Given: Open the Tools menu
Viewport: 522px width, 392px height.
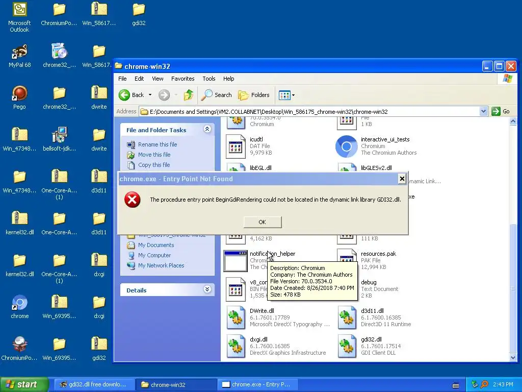Looking at the screenshot, I should pyautogui.click(x=208, y=79).
